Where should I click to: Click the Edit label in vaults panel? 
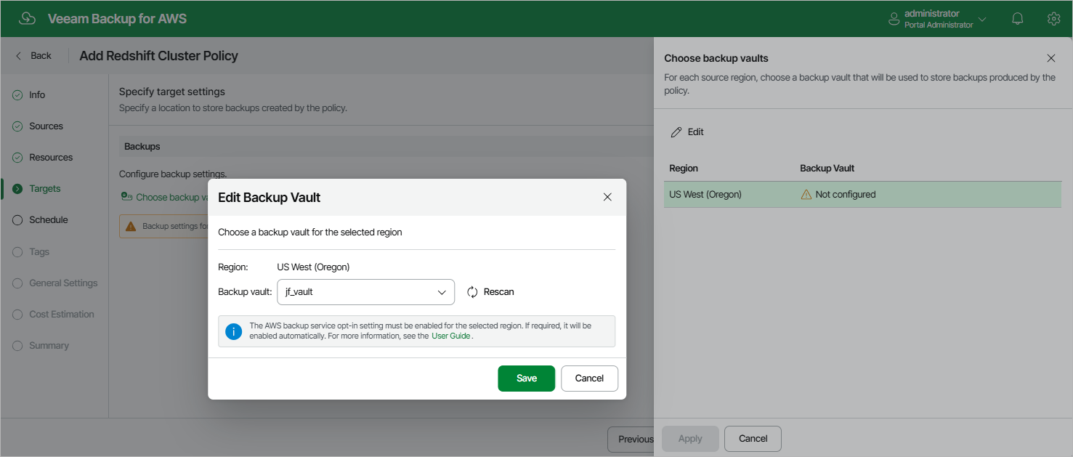pos(696,132)
